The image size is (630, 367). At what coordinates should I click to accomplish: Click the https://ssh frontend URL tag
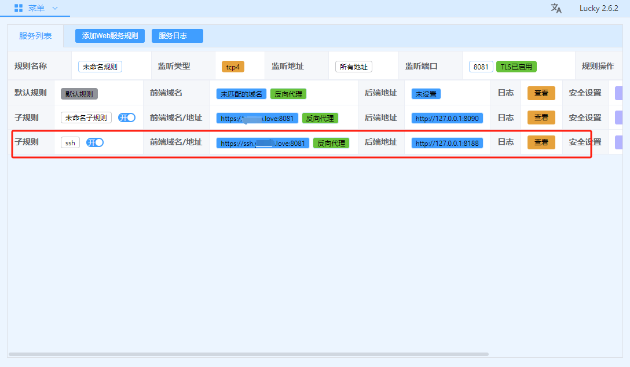pyautogui.click(x=263, y=144)
